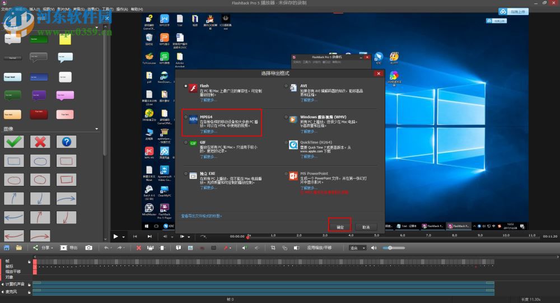The width and height of the screenshot is (560, 303).
Task: Click the PowerPoint format icon
Action: [x=293, y=176]
